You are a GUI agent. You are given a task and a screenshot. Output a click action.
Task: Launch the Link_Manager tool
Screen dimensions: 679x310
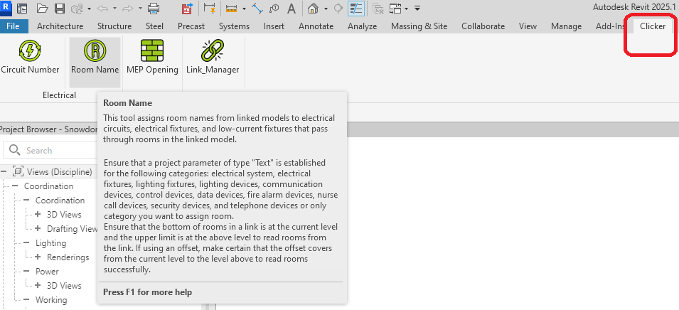213,58
